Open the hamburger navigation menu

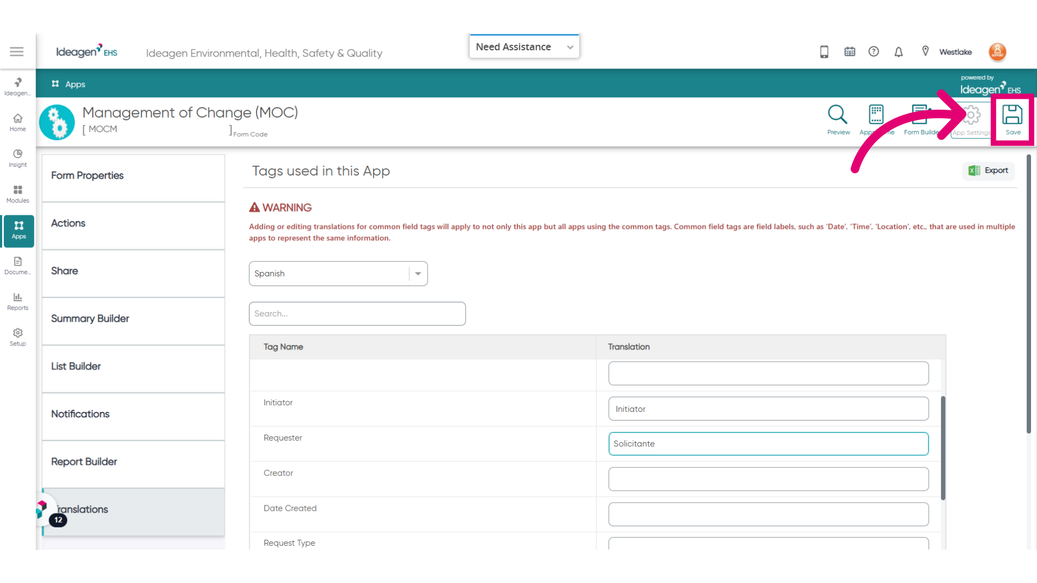[x=17, y=52]
